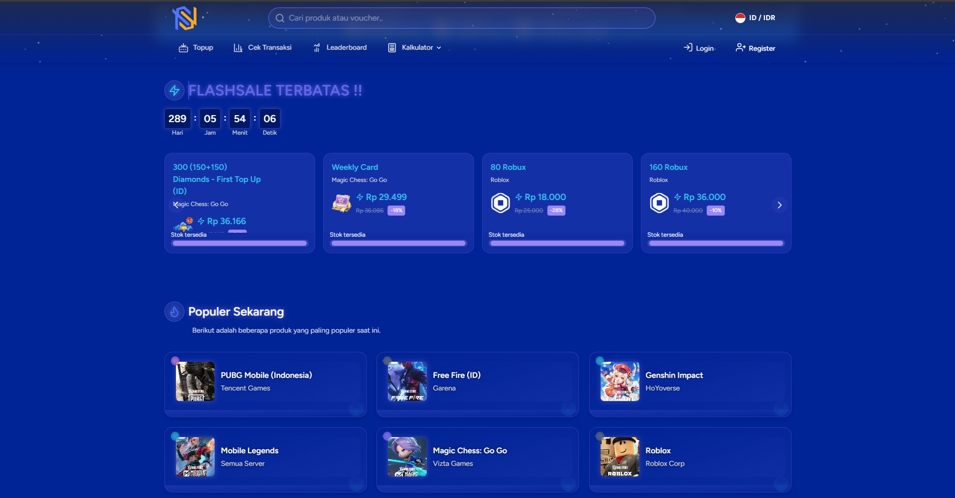Open the Leaderboard page
The height and width of the screenshot is (498, 955).
(x=340, y=48)
